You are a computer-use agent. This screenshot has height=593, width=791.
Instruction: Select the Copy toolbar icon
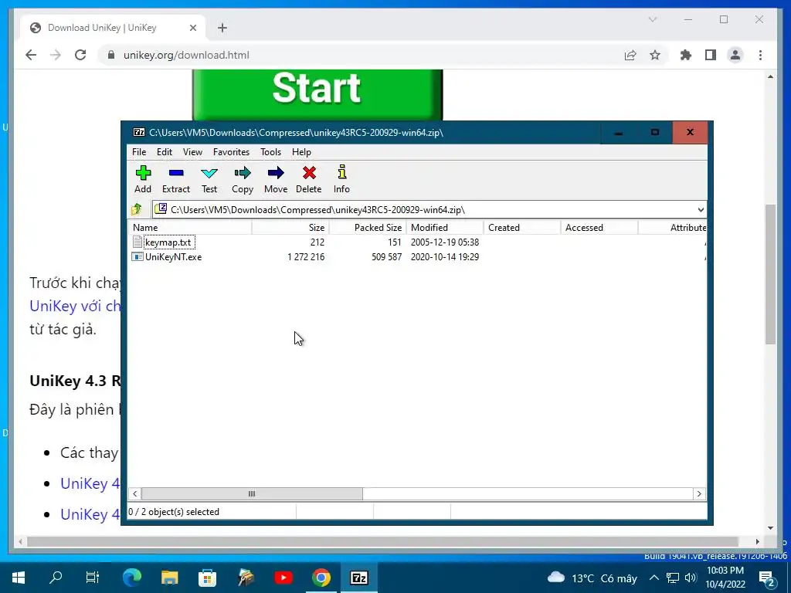242,179
